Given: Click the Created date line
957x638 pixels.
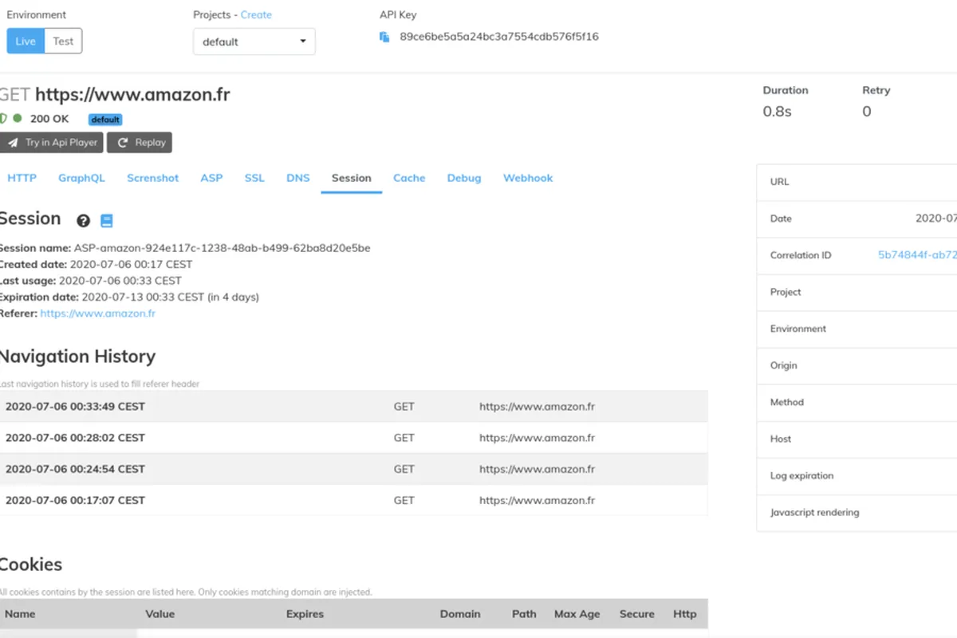Looking at the screenshot, I should point(96,264).
